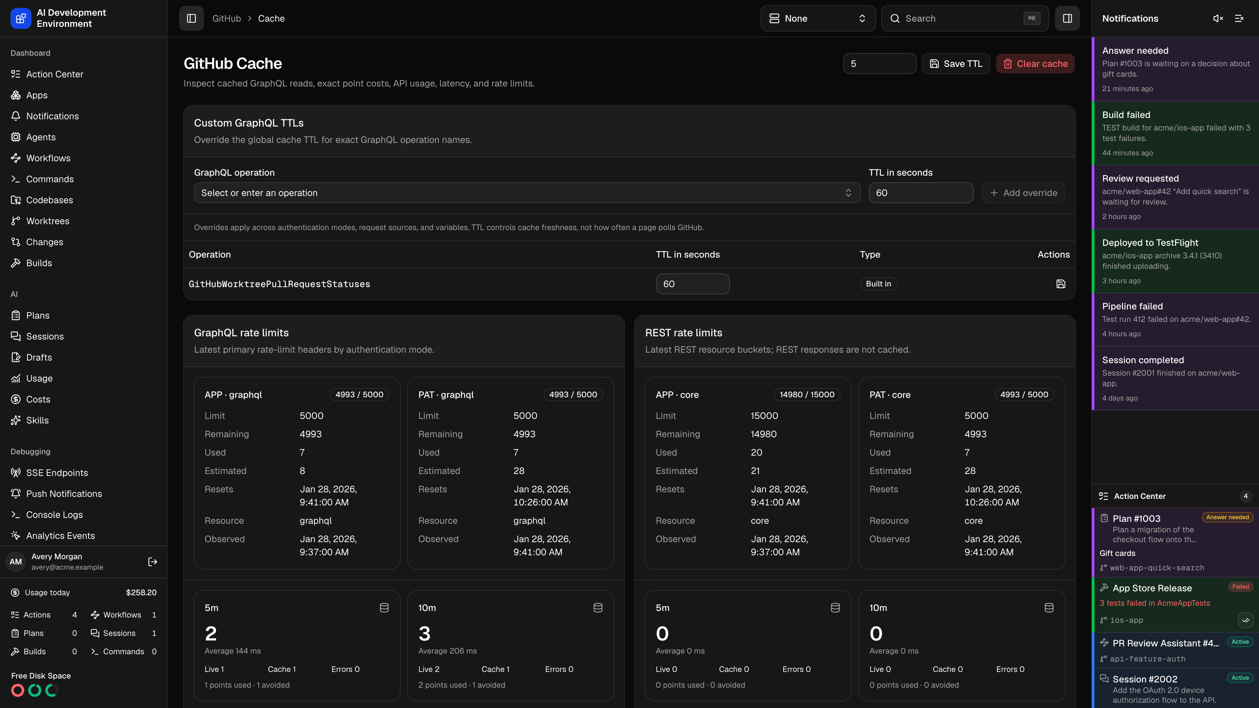Edit TTL field in GitHubWorktreePullRequestStatuses row
This screenshot has height=708, width=1259.
point(692,284)
